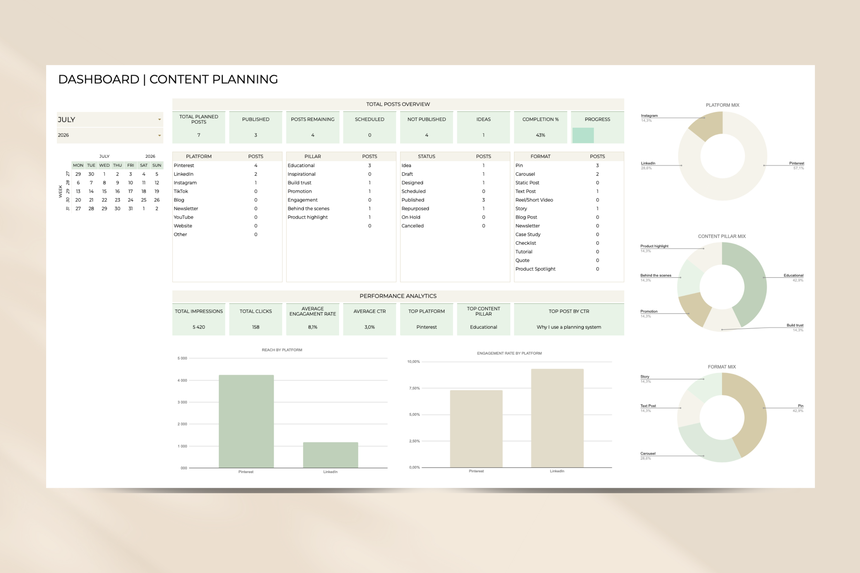The image size is (860, 573).
Task: Select calendar day 31
Action: (130, 209)
